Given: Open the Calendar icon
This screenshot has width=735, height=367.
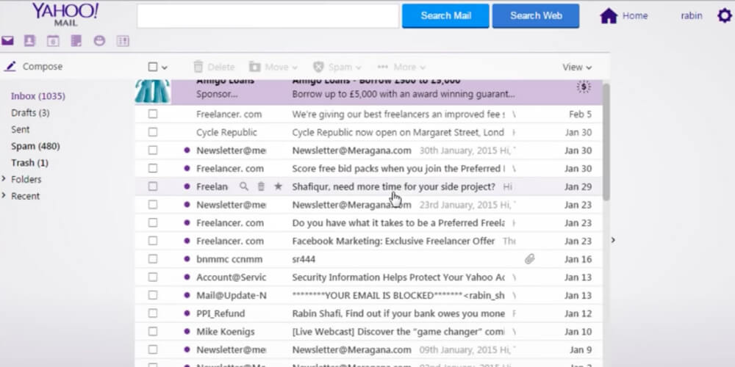Looking at the screenshot, I should 53,40.
